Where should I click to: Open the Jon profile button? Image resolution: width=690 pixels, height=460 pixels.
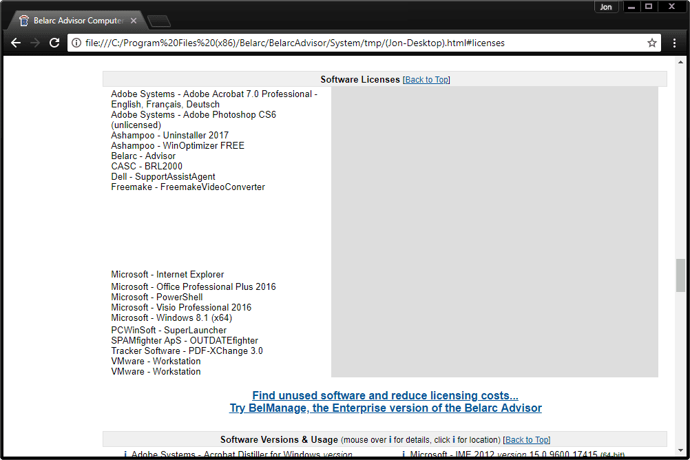(606, 7)
